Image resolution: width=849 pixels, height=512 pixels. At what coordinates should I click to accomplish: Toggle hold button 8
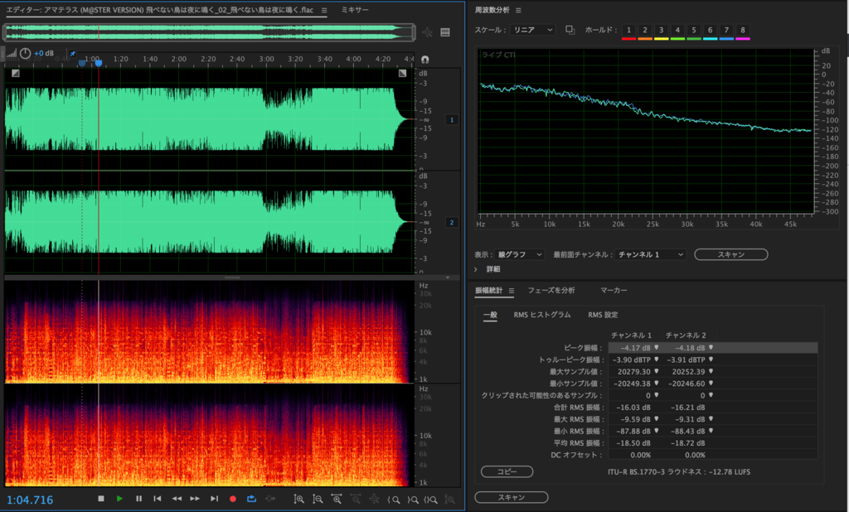click(x=743, y=31)
